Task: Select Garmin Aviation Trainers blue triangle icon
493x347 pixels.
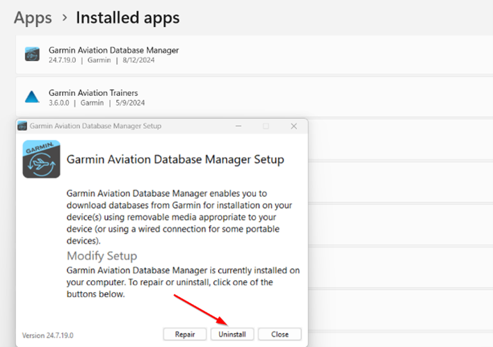Action: pyautogui.click(x=32, y=97)
